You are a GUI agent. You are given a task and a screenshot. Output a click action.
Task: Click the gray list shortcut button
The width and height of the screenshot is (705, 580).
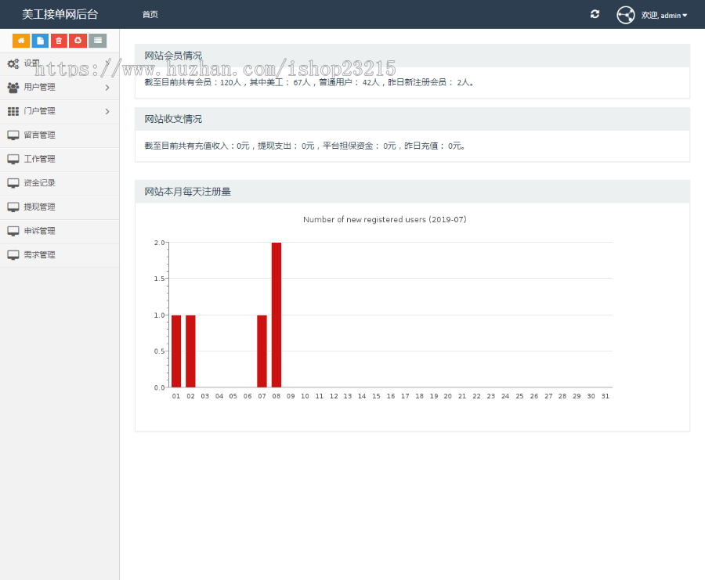(x=97, y=41)
